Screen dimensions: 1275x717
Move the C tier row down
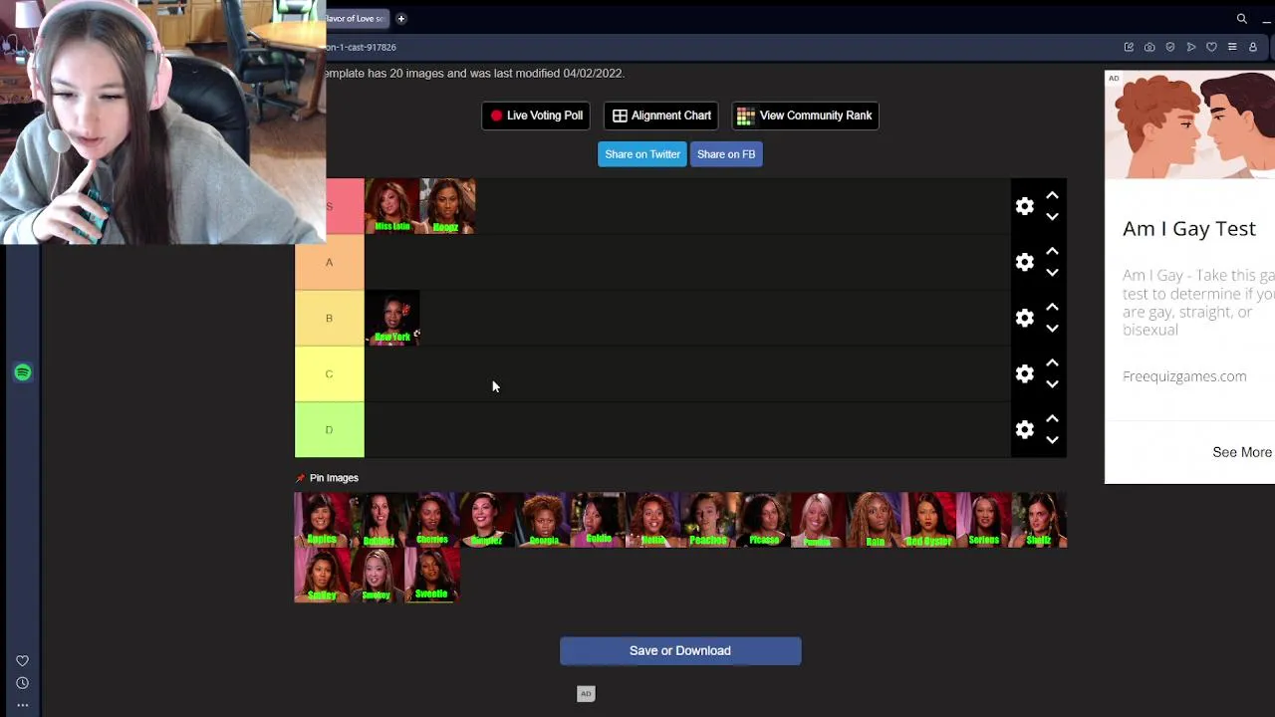(x=1052, y=383)
